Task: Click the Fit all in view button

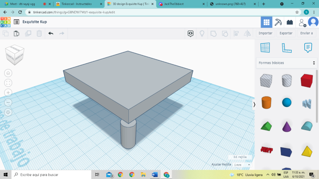Action: coord(8,83)
